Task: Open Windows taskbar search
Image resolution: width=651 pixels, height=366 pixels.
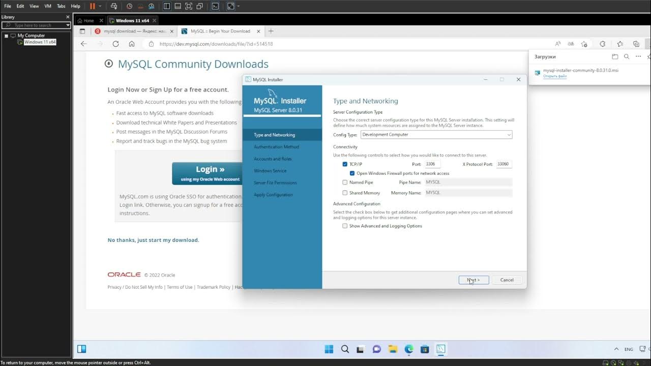Action: click(x=345, y=349)
